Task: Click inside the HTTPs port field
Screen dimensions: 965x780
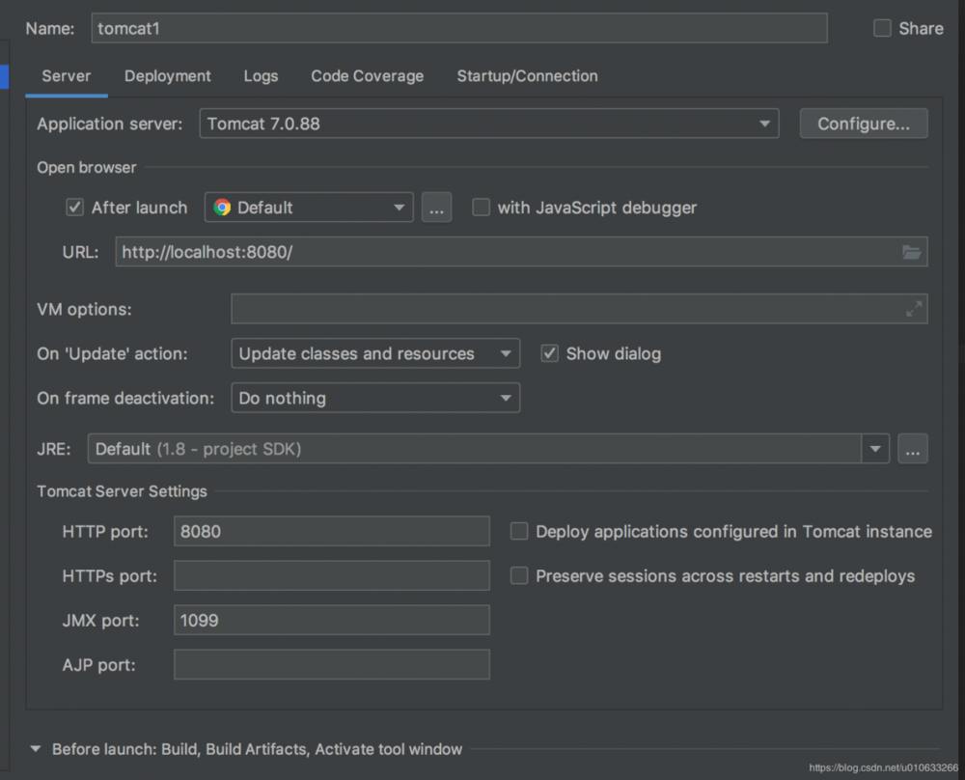Action: pos(331,575)
